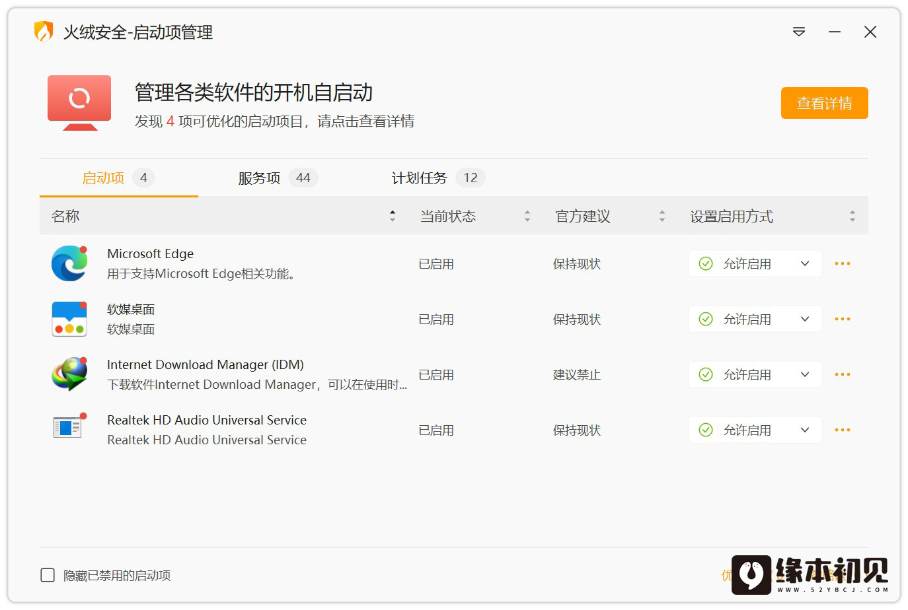Click 已启用 status for 软媒桌面
908x610 pixels.
[x=436, y=320]
